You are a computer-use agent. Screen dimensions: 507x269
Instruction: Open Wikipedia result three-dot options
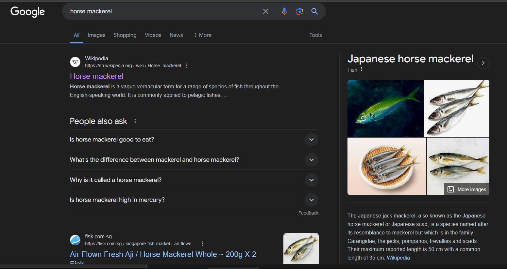[x=187, y=66]
